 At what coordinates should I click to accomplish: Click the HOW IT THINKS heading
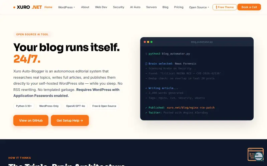pyautogui.click(x=20, y=158)
